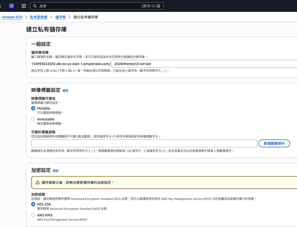This screenshot has height=227, width=297.
Task: Select the Immutable radio option
Action: coord(33,119)
